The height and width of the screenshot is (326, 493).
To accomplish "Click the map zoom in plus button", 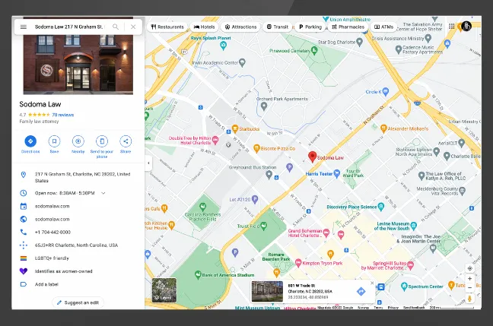I will pyautogui.click(x=469, y=279).
